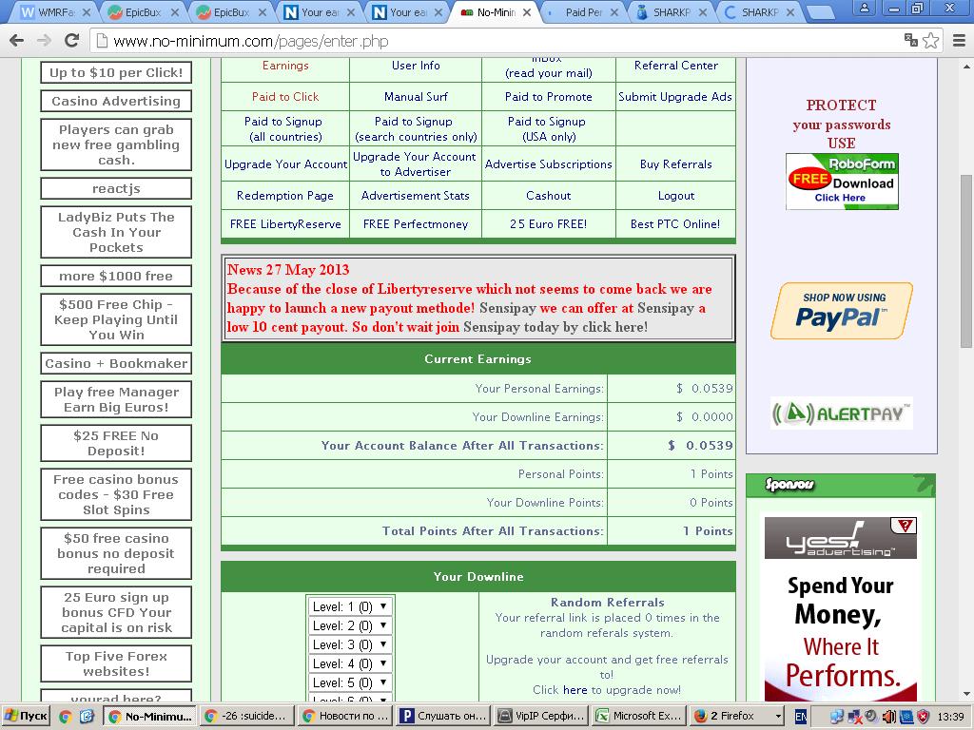
Task: Click the AlertPay logo banner
Action: tap(842, 413)
